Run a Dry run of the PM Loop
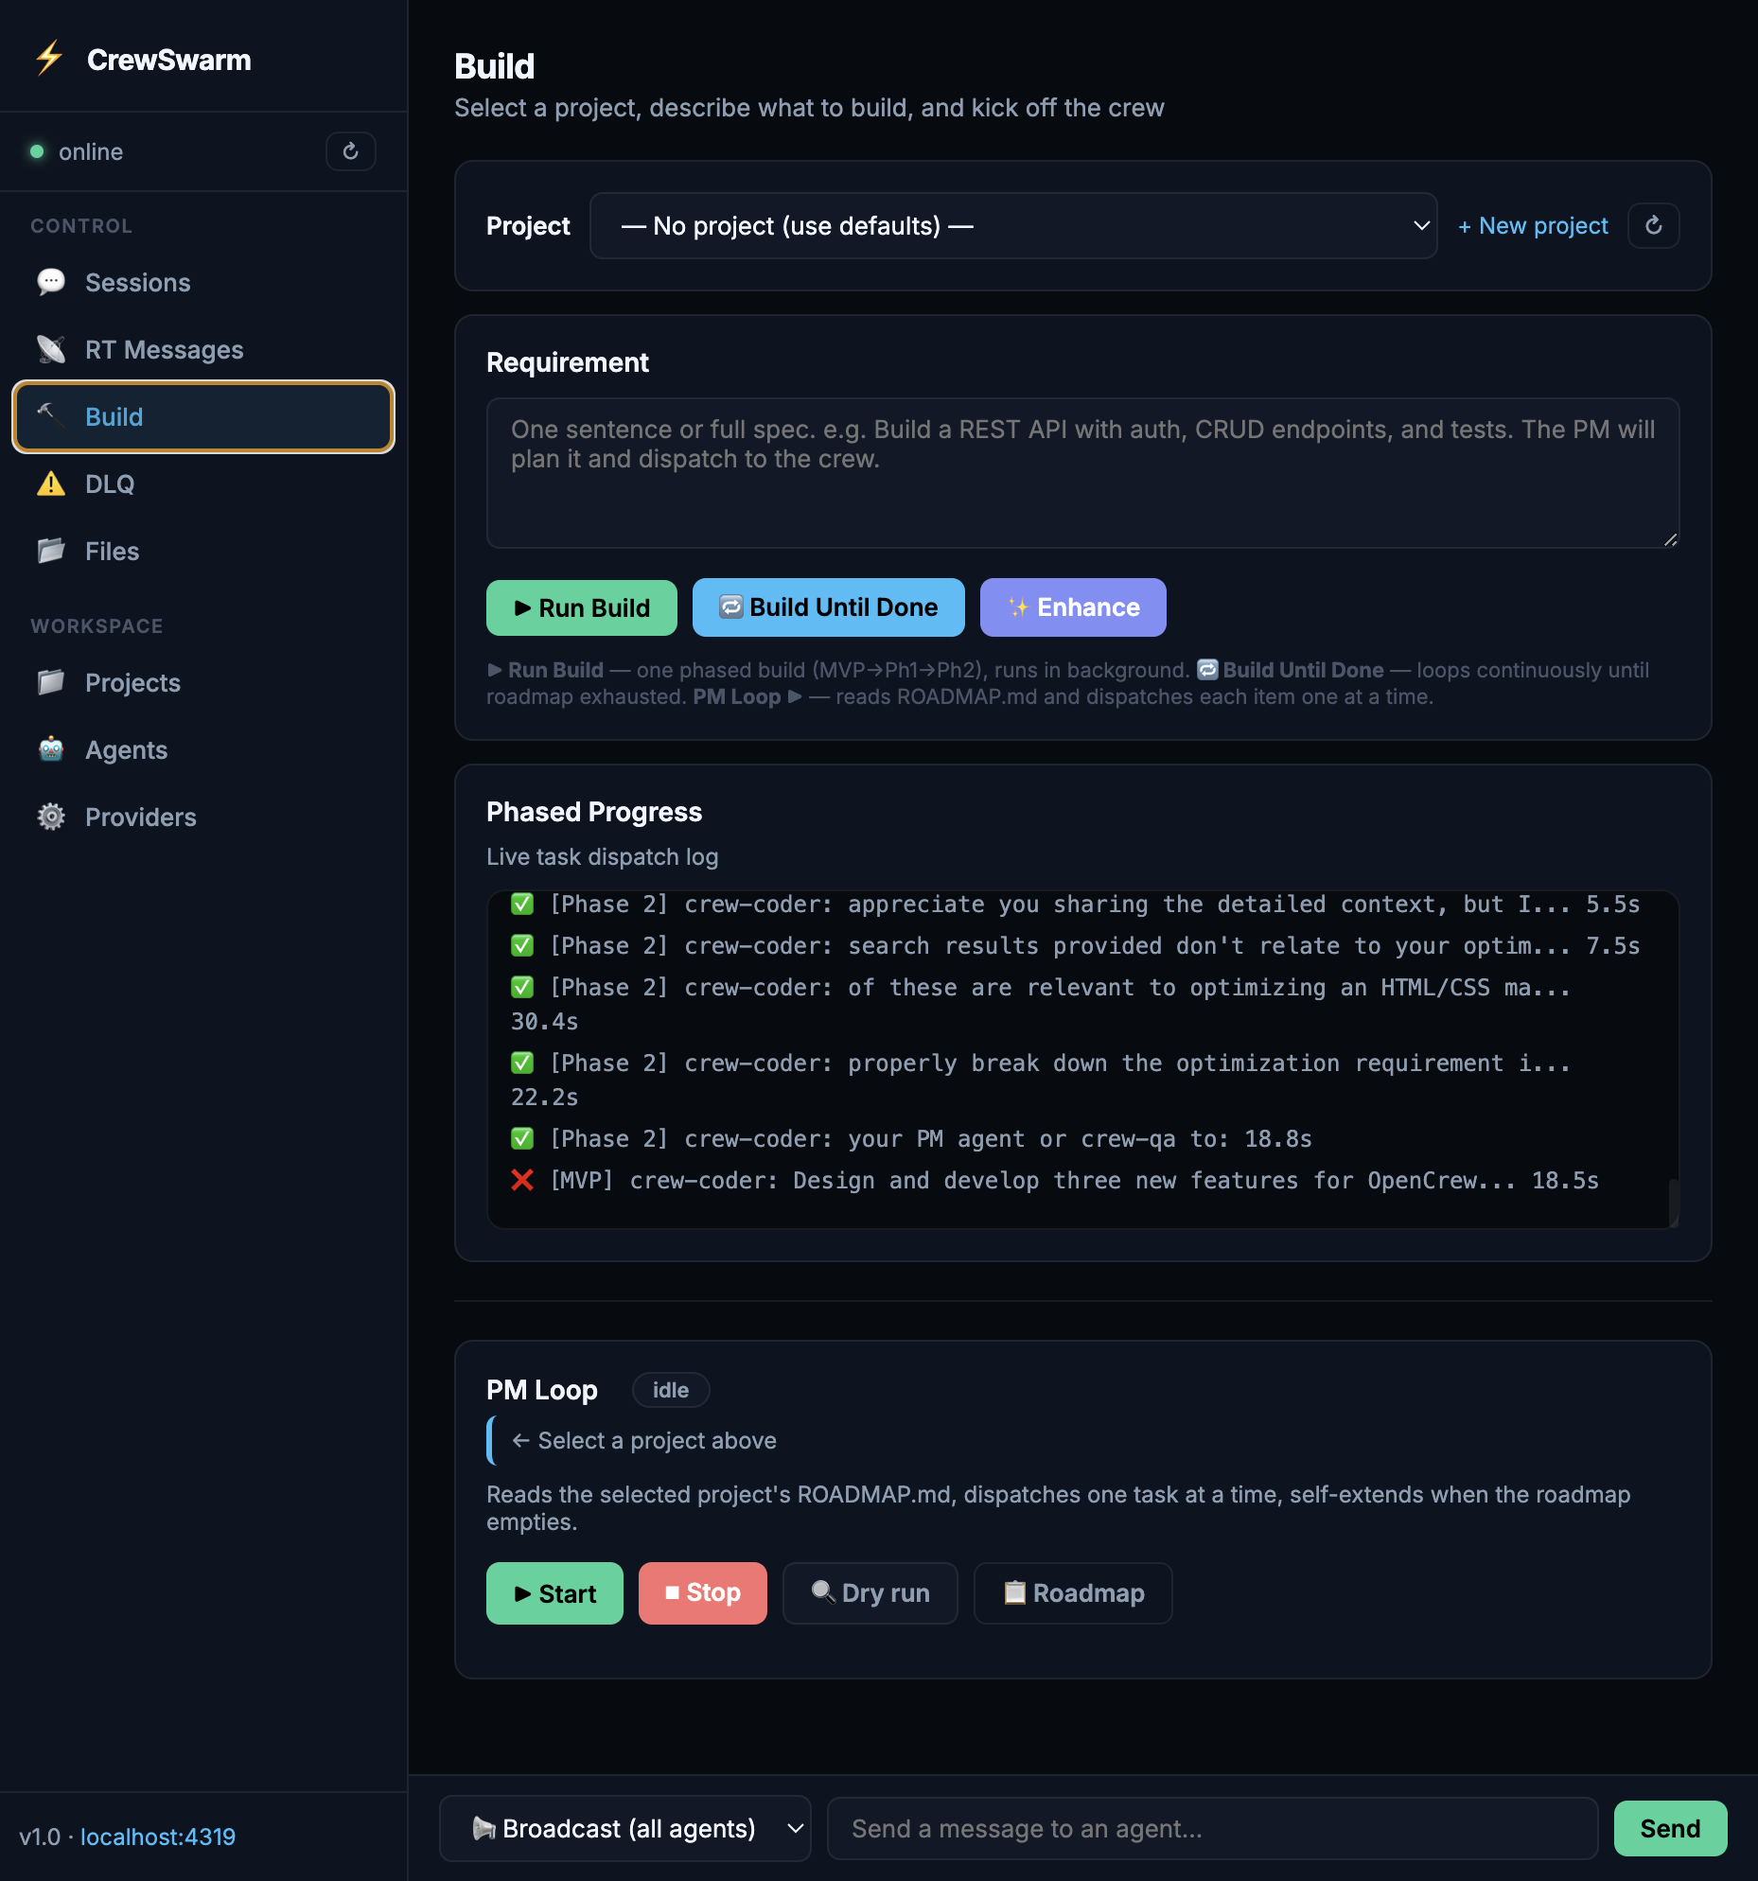This screenshot has height=1881, width=1758. click(870, 1593)
